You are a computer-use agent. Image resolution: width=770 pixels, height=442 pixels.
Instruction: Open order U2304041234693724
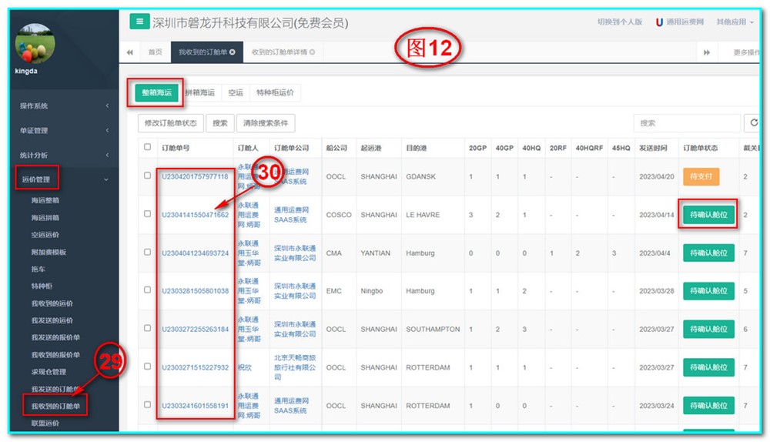(195, 253)
